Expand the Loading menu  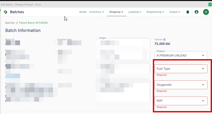[x=135, y=12]
